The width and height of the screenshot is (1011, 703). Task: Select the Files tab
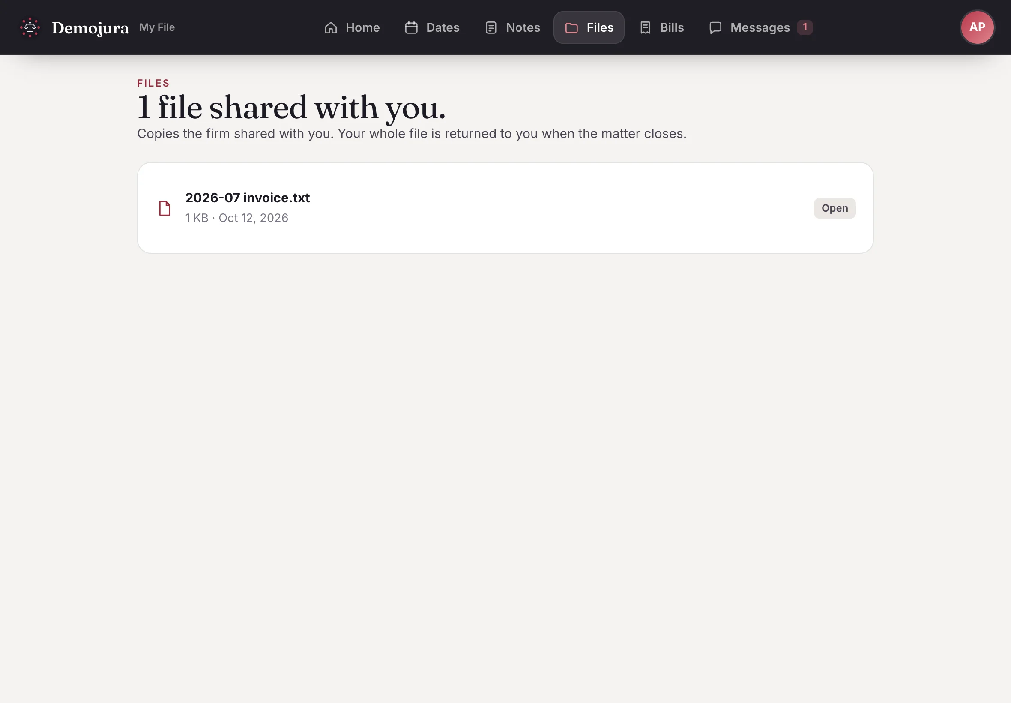(x=589, y=27)
